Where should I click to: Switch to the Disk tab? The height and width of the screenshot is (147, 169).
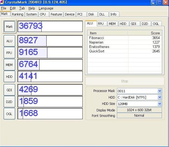click(x=92, y=14)
